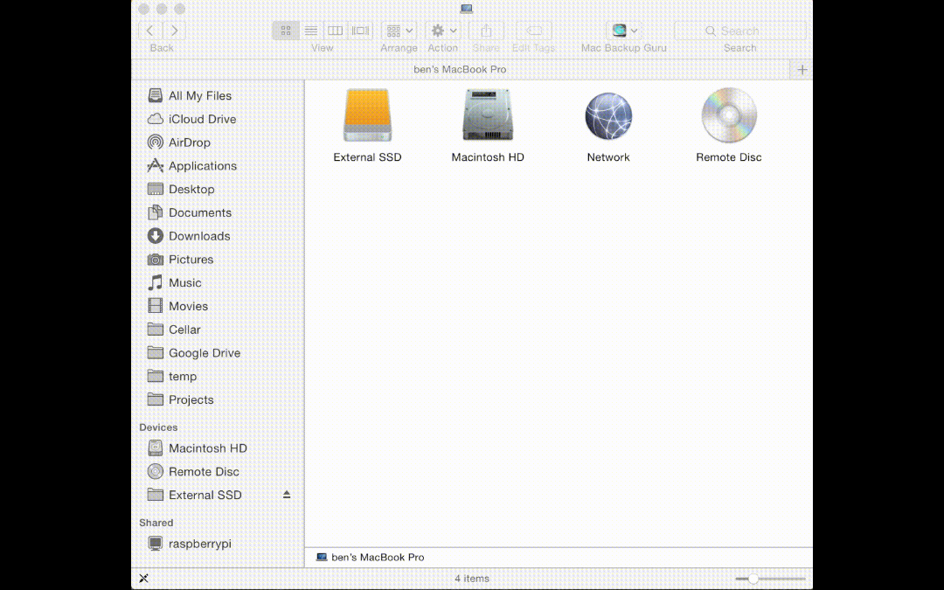
Task: Select Remote Disc under Devices
Action: [203, 471]
